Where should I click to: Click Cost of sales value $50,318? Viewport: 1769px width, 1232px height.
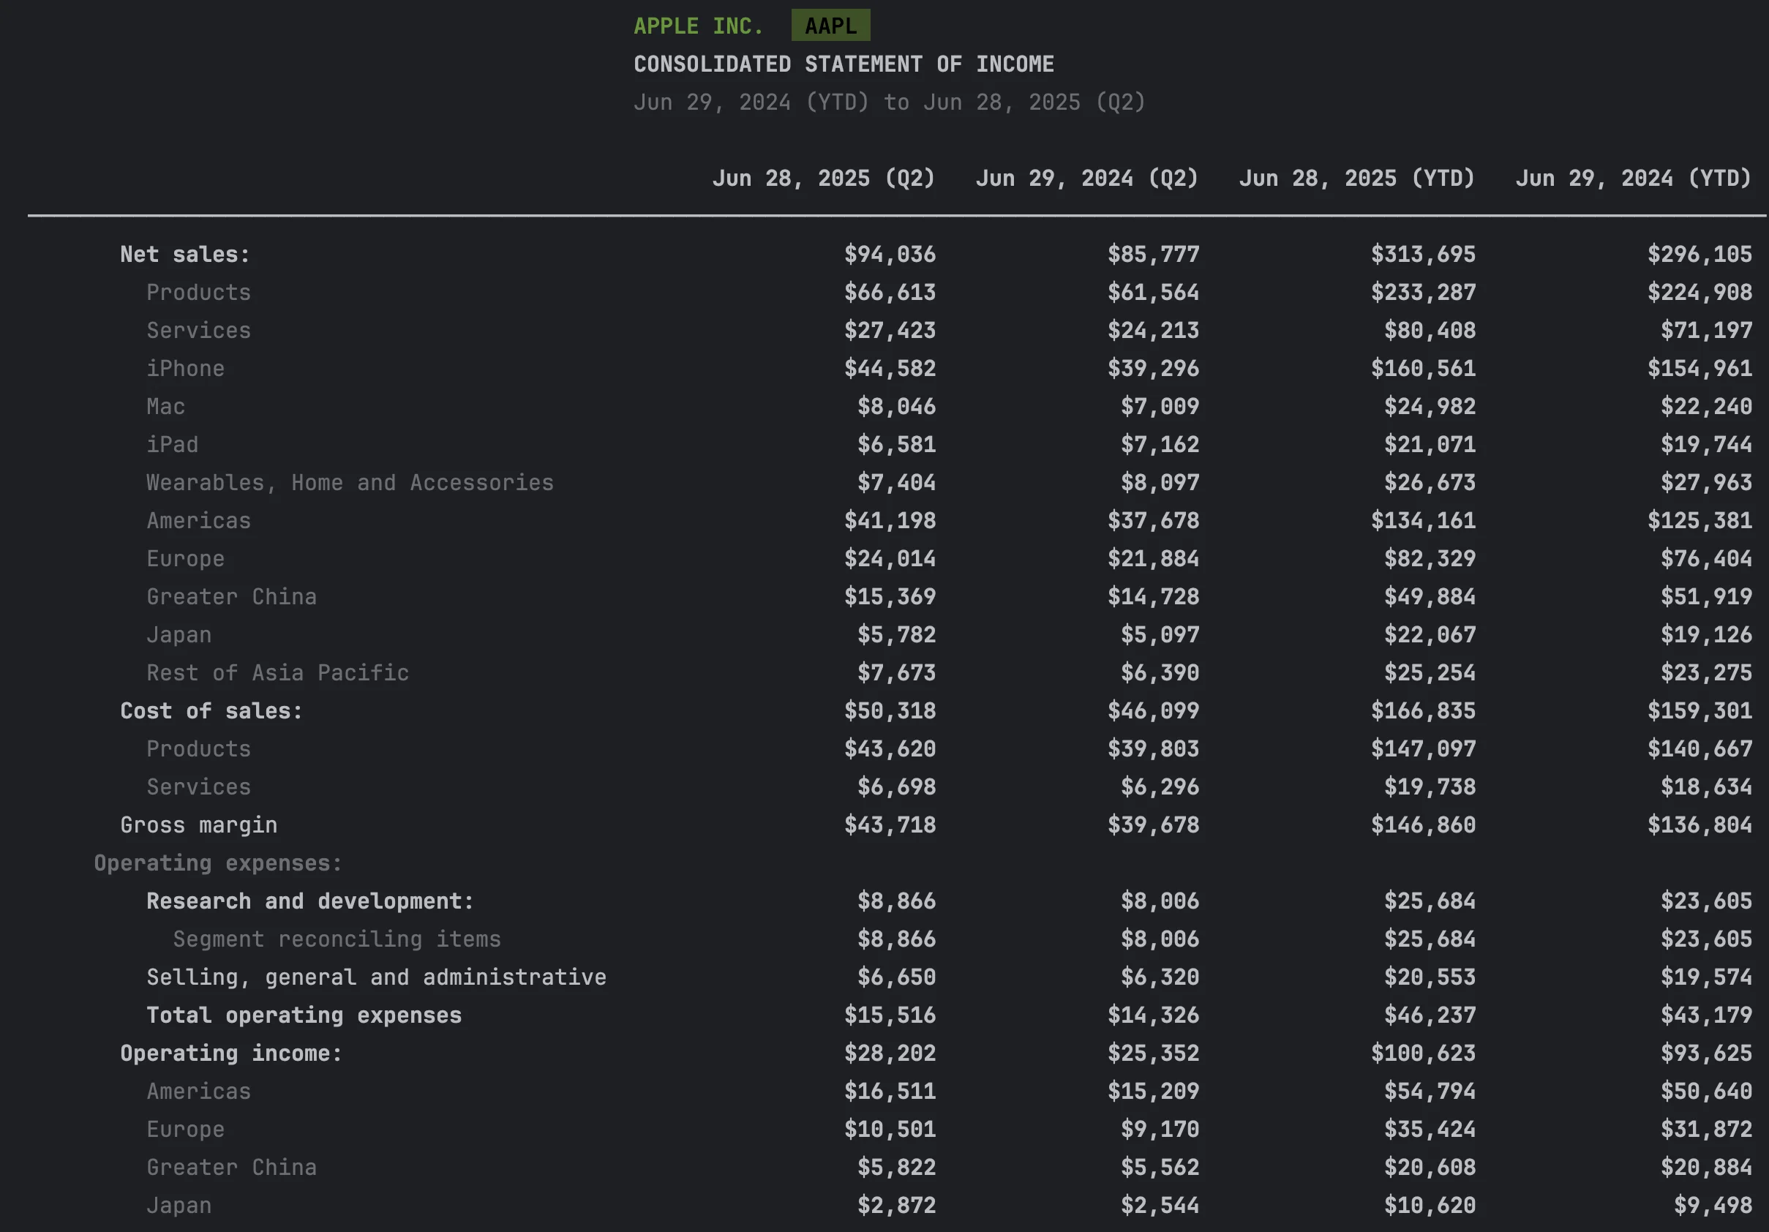890,710
